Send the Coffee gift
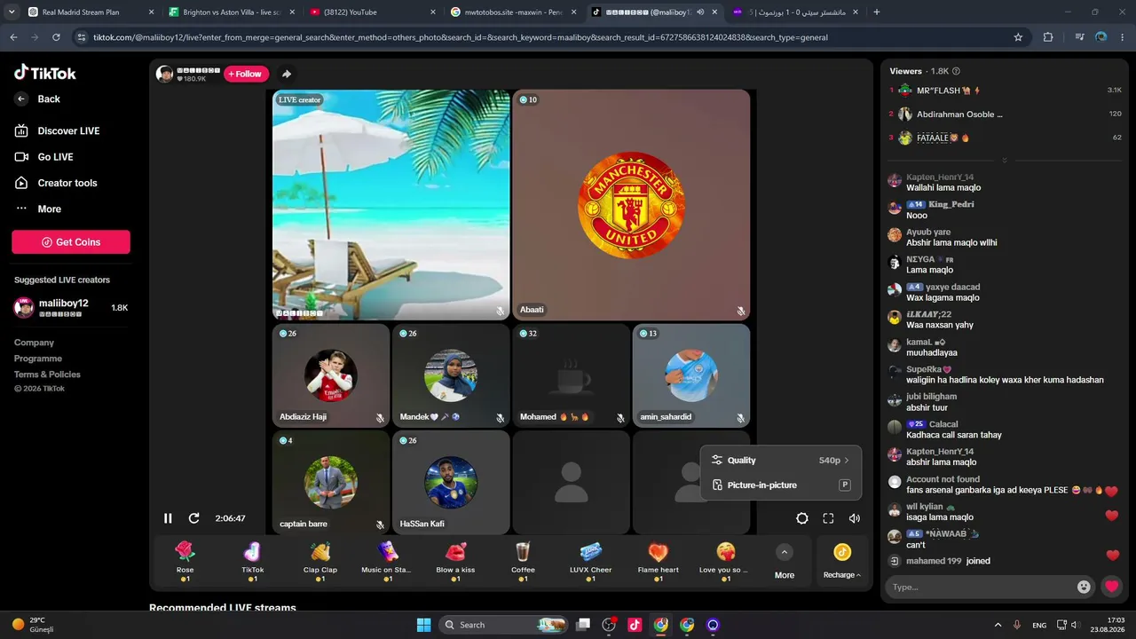This screenshot has height=639, width=1136. (523, 561)
